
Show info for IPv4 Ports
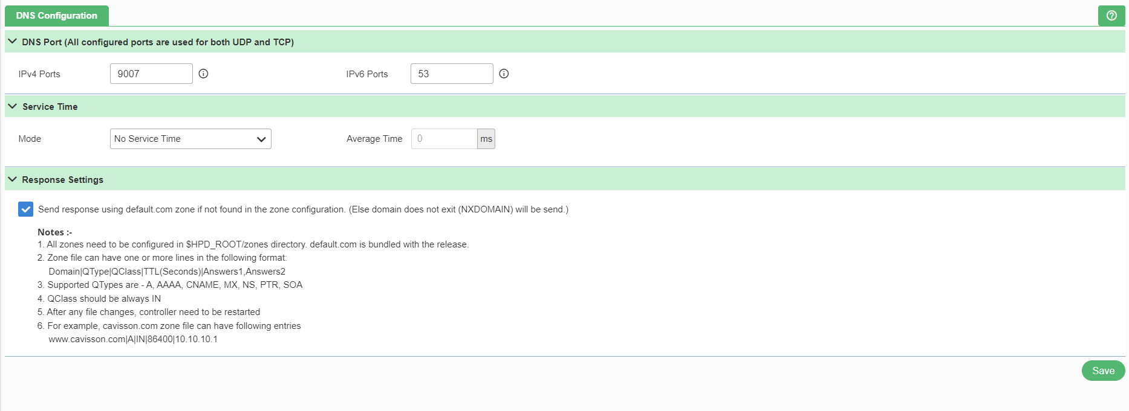click(x=204, y=74)
